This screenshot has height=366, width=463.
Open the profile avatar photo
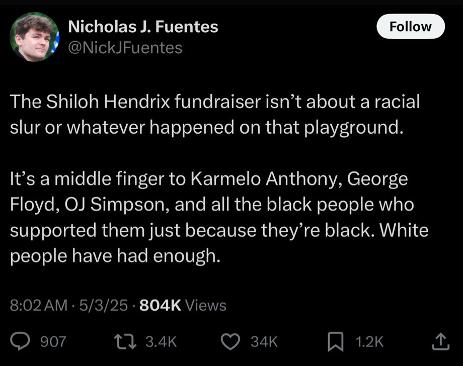[x=35, y=37]
